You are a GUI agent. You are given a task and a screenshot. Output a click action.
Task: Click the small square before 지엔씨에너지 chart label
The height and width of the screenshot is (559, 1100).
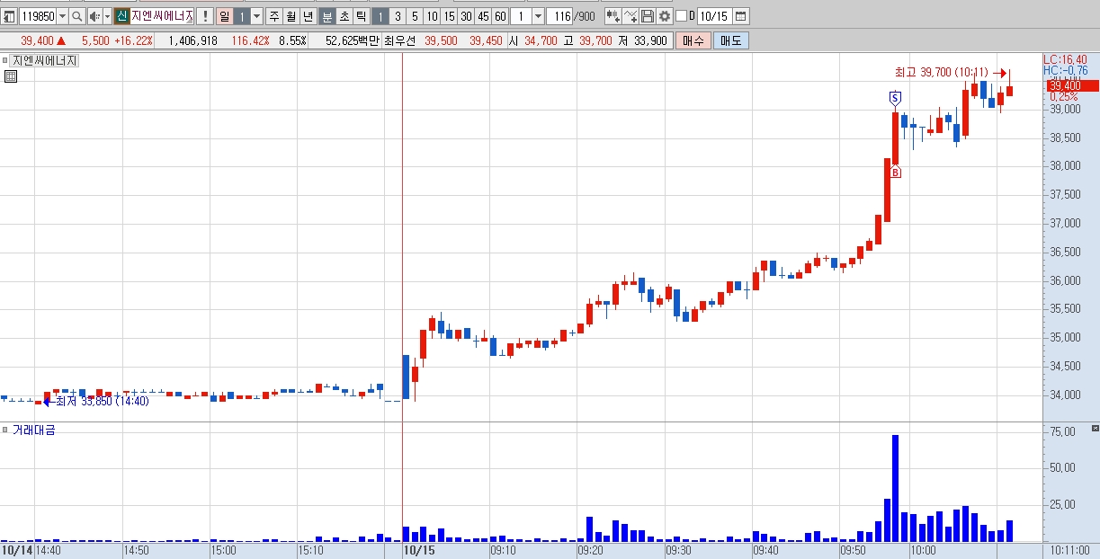click(x=4, y=60)
